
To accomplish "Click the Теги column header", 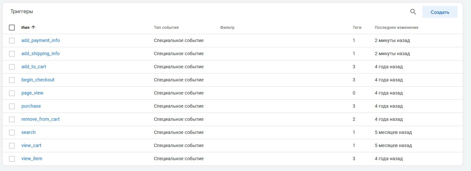I will (357, 28).
